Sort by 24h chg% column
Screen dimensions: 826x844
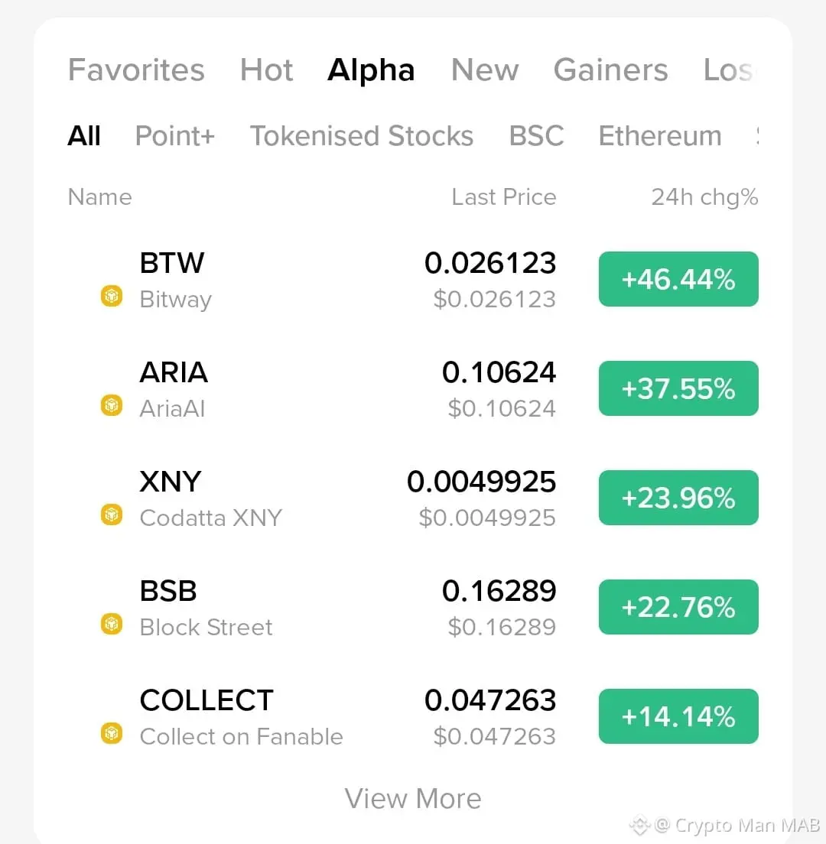pos(704,197)
